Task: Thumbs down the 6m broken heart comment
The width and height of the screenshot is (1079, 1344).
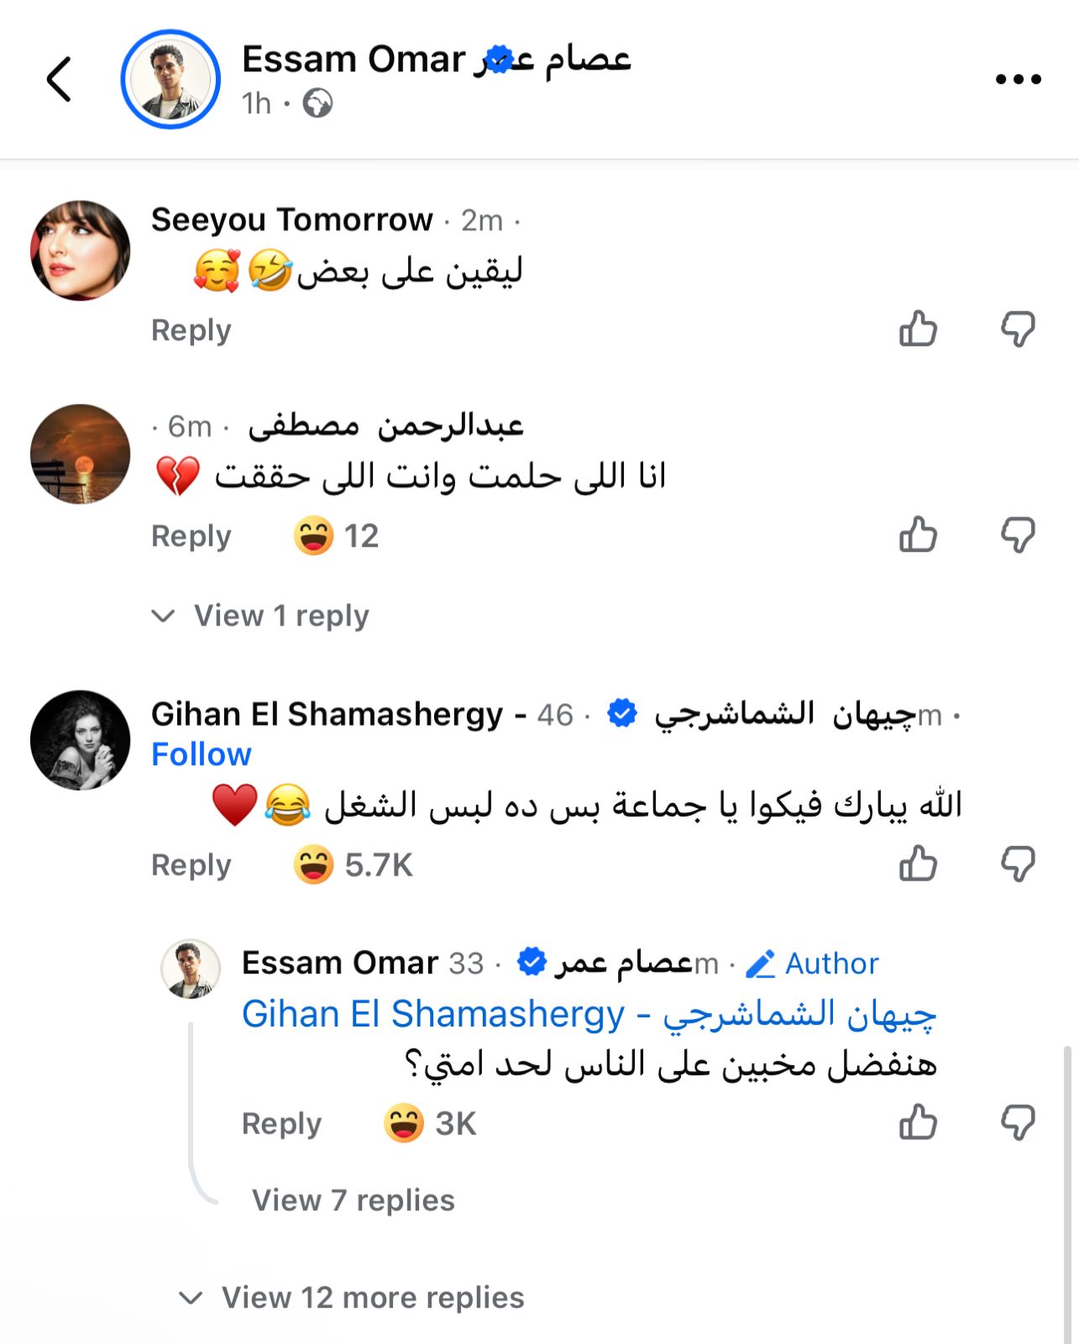Action: click(1018, 535)
